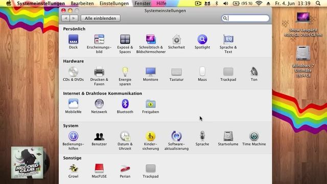The image size is (327, 184).
Task: Open Sprache speech pane in System
Action: point(202,139)
